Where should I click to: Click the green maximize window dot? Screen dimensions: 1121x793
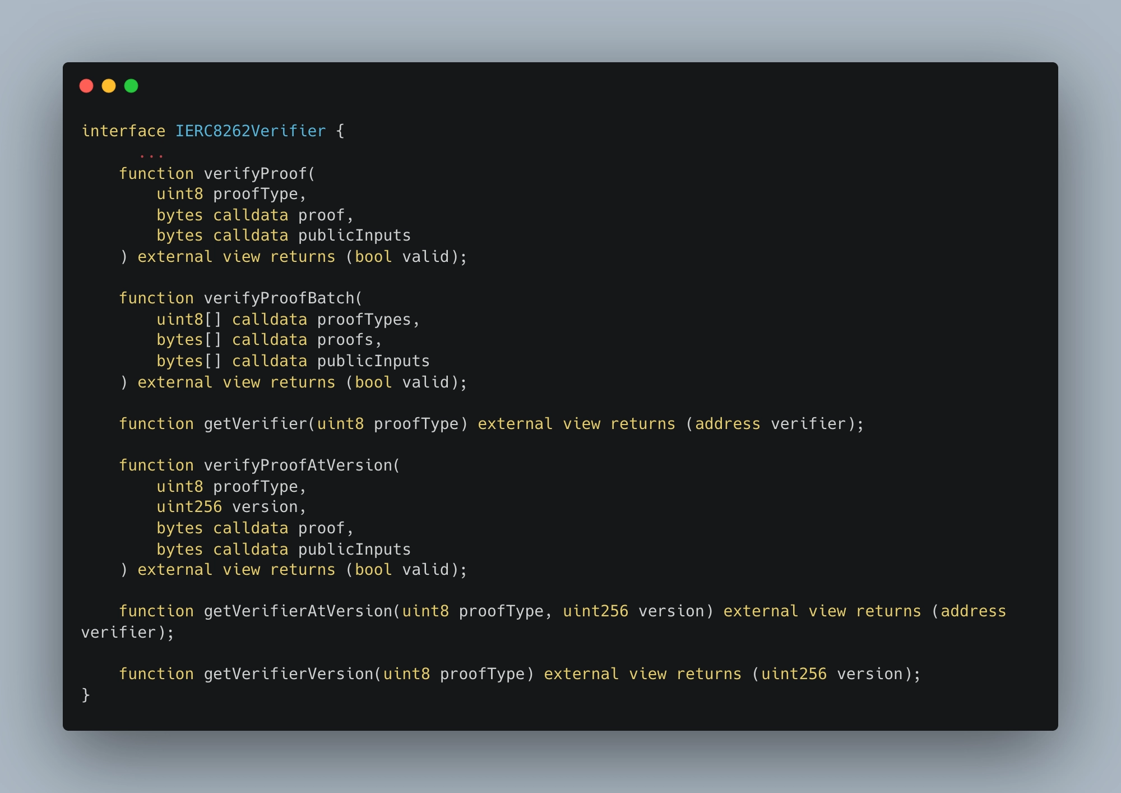click(x=131, y=86)
